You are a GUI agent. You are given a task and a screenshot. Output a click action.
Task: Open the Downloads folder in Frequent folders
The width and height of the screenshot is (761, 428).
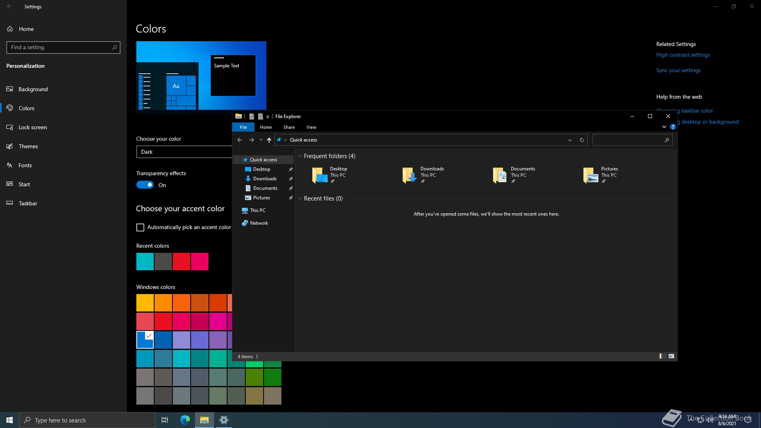[x=423, y=175]
